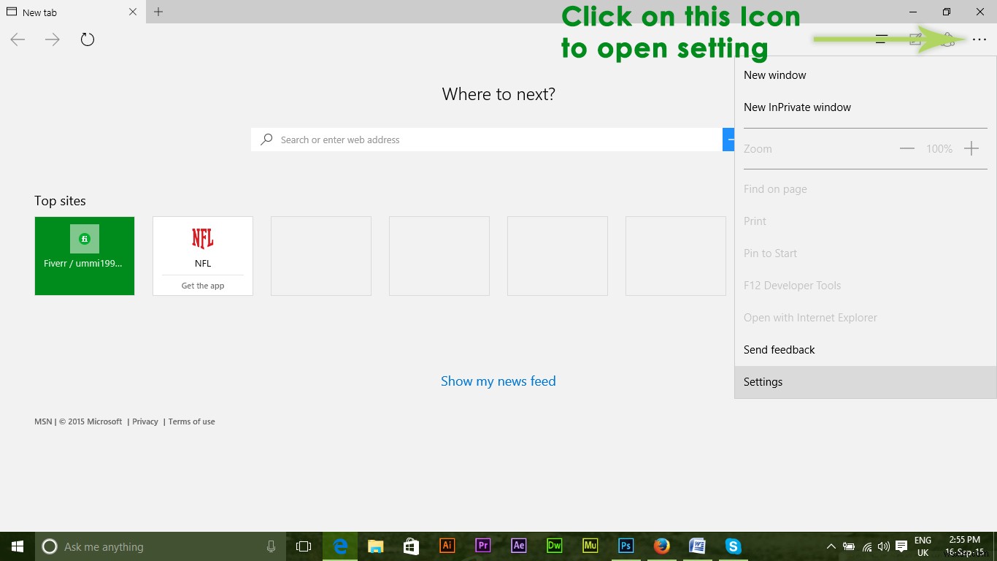This screenshot has width=997, height=561.
Task: Open the More actions menu with three dots
Action: (979, 40)
